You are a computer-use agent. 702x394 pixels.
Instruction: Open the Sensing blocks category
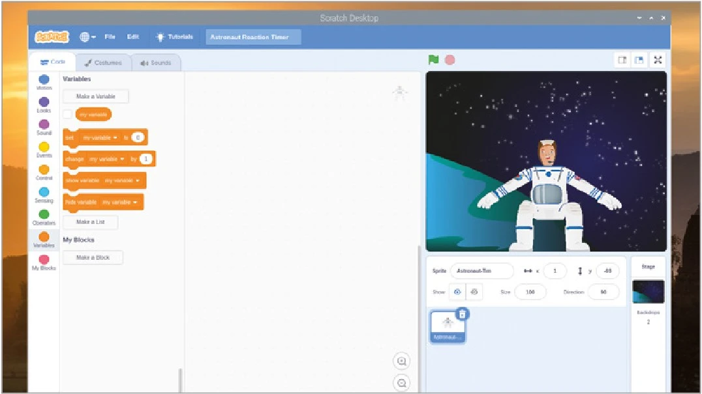pyautogui.click(x=44, y=193)
